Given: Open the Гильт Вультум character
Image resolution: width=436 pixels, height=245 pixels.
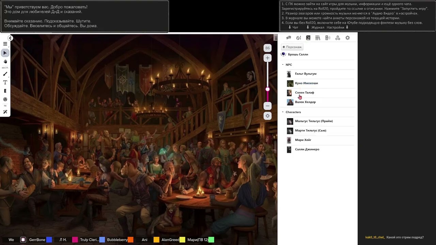Looking at the screenshot, I should pos(306,74).
